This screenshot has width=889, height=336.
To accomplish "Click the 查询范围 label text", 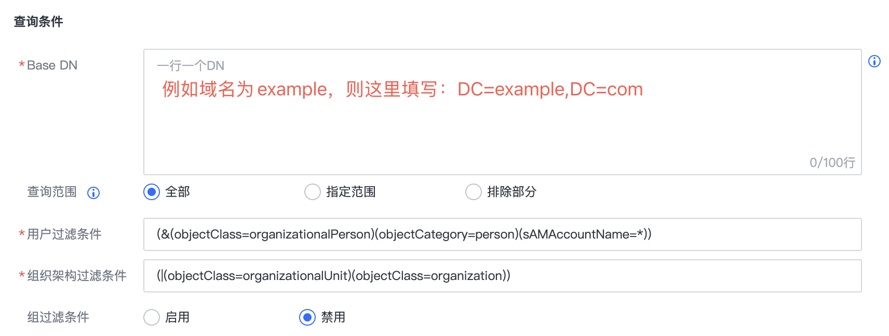I will pos(52,192).
